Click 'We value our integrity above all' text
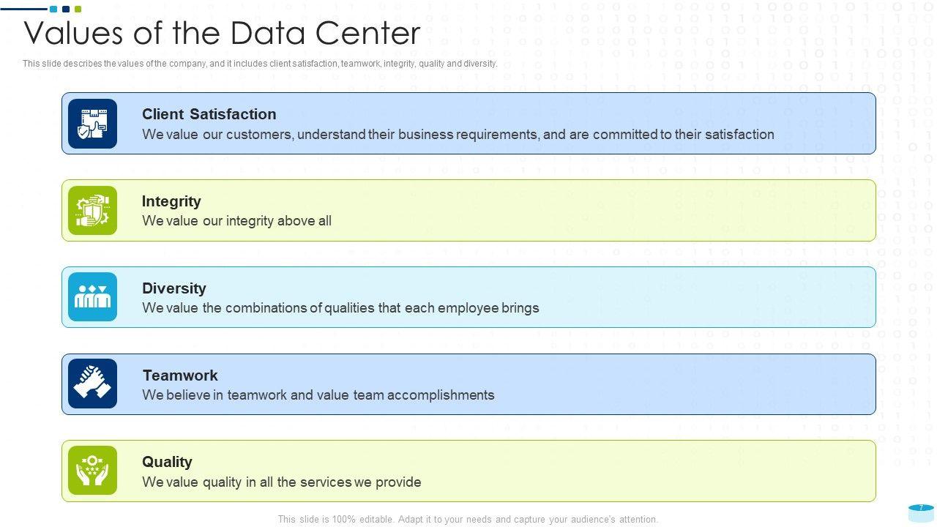Viewport: 937px width, 527px height. tap(236, 221)
